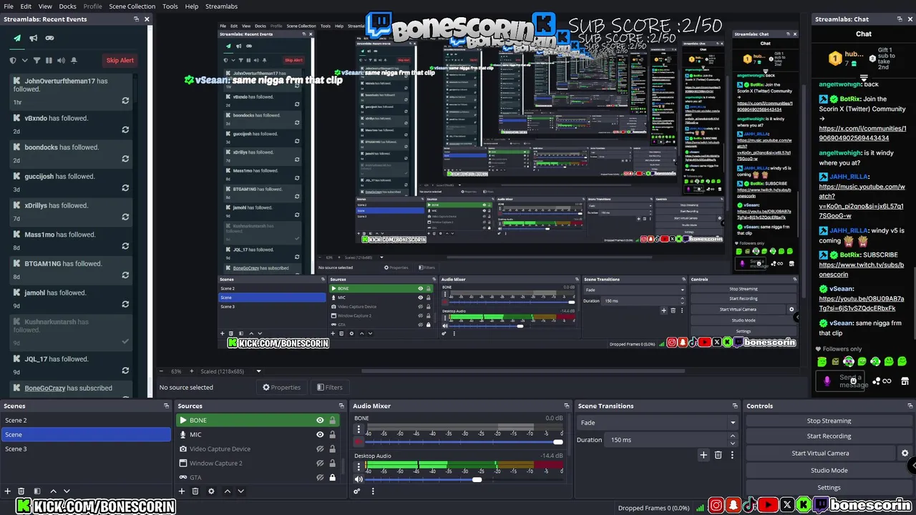This screenshot has width=916, height=515.
Task: Click Start Virtual Camera button
Action: [820, 453]
